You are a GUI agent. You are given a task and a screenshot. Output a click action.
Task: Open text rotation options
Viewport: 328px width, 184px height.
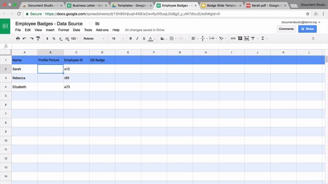tap(221, 38)
